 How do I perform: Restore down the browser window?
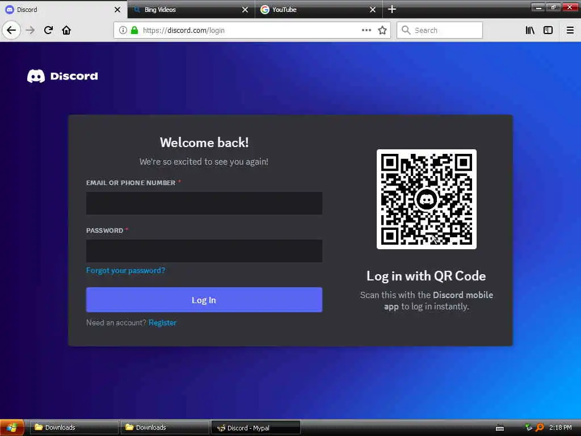pyautogui.click(x=553, y=7)
